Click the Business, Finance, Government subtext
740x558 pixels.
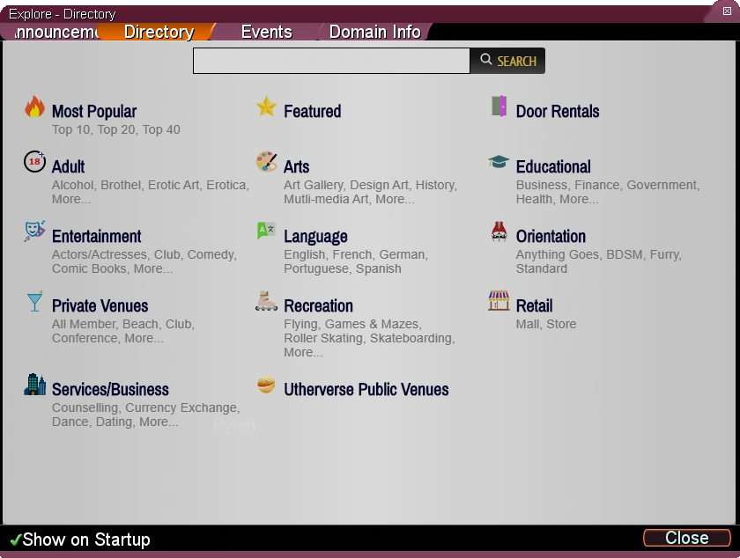coord(607,185)
